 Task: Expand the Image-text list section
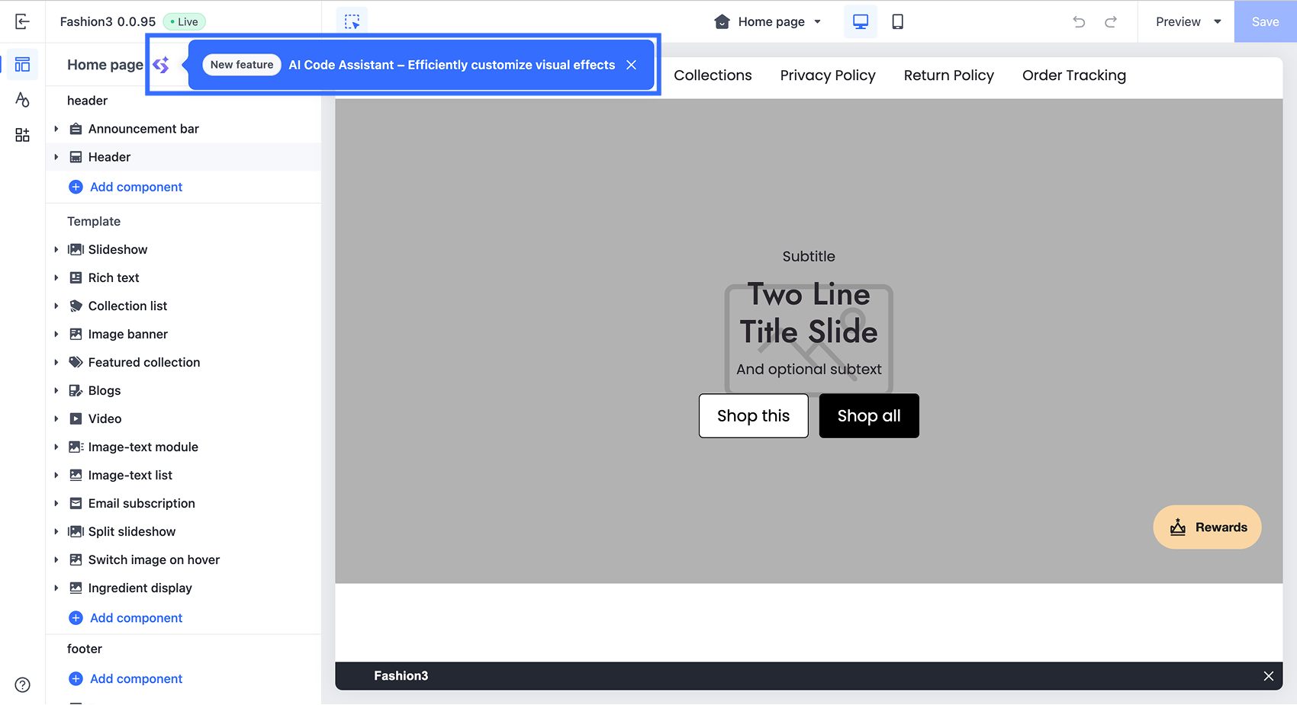pyautogui.click(x=56, y=475)
